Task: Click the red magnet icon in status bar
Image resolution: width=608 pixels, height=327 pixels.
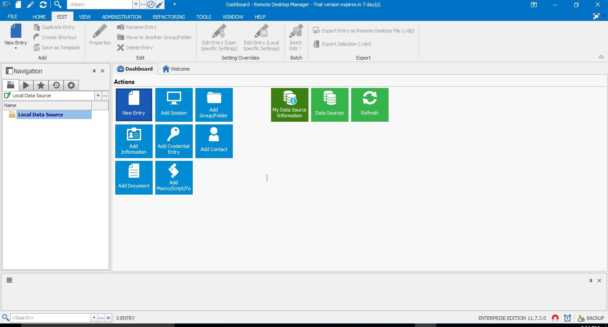Action: tap(555, 318)
